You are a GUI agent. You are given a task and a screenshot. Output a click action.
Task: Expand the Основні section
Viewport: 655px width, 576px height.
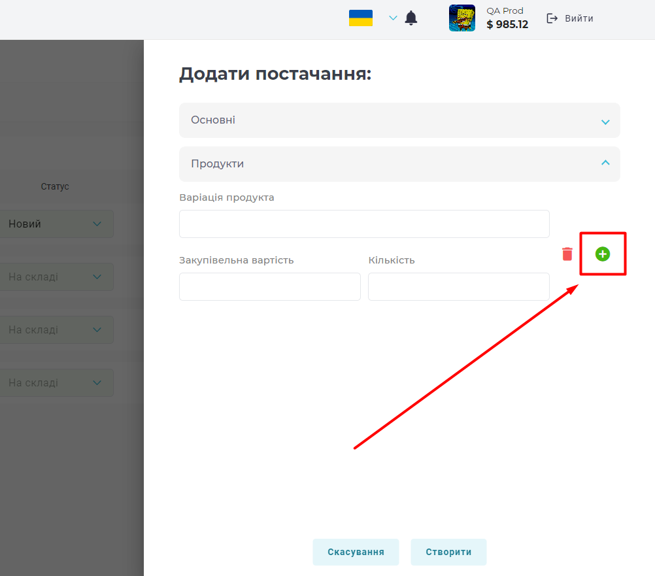pos(399,120)
